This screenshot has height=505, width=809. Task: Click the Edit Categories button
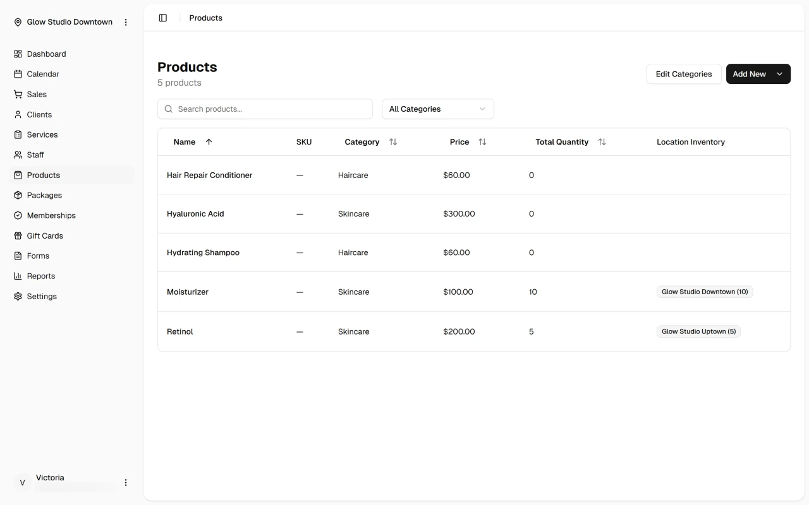(x=684, y=74)
